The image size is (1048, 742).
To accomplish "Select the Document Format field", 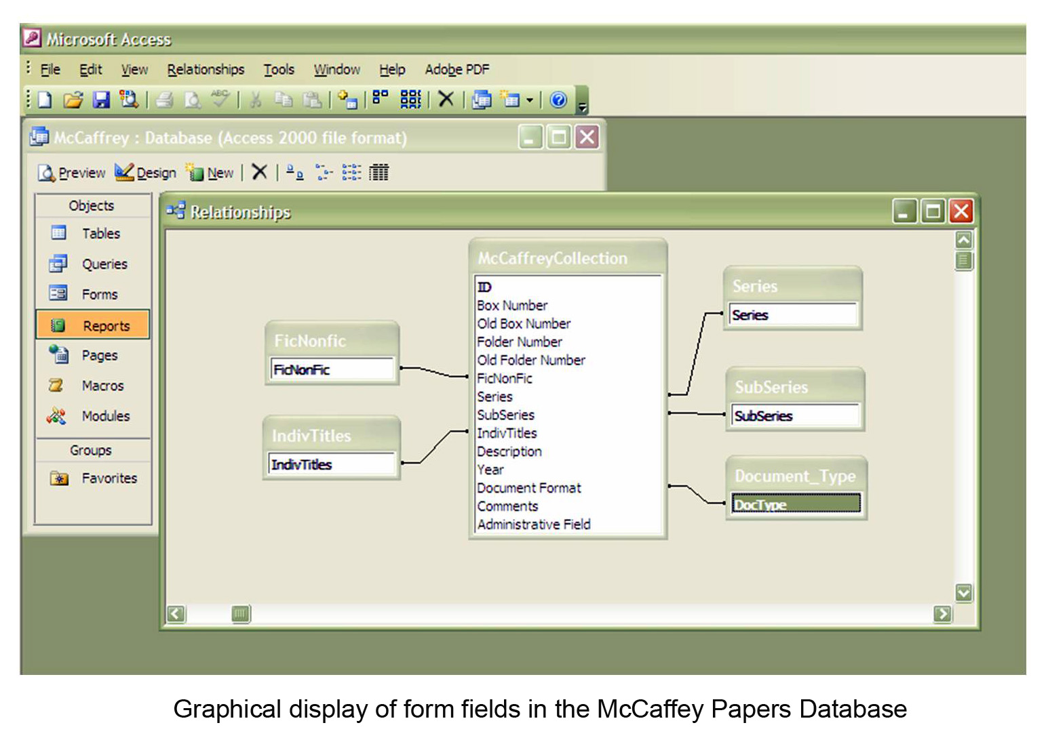I will 568,488.
